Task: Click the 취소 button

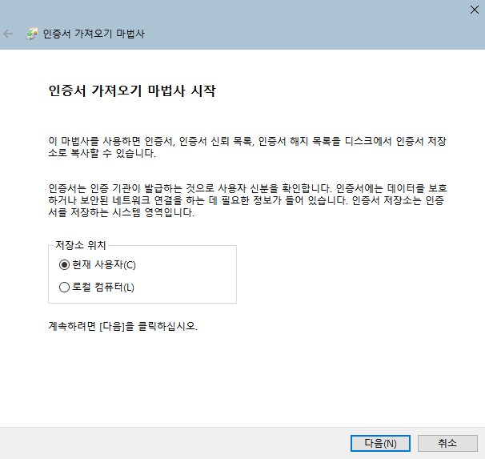Action: [x=447, y=443]
